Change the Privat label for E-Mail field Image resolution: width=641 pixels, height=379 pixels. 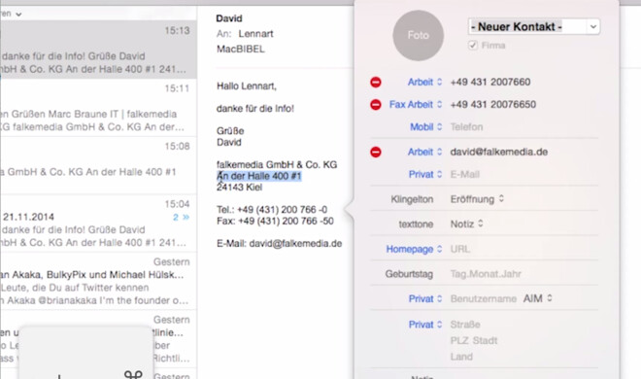[x=425, y=175]
